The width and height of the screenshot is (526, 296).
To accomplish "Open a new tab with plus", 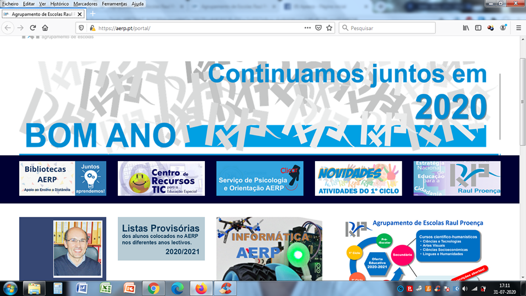I will pyautogui.click(x=93, y=14).
